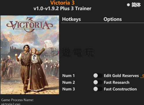Click the Victoria 3 game cover art
The width and height of the screenshot is (144, 105).
[30, 55]
